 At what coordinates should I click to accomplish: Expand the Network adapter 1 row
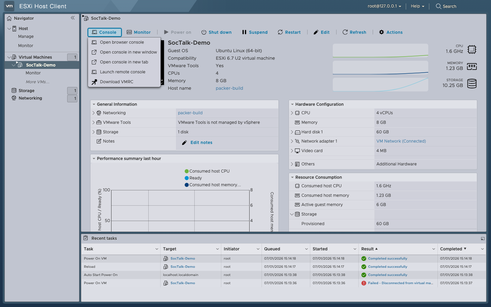click(292, 141)
